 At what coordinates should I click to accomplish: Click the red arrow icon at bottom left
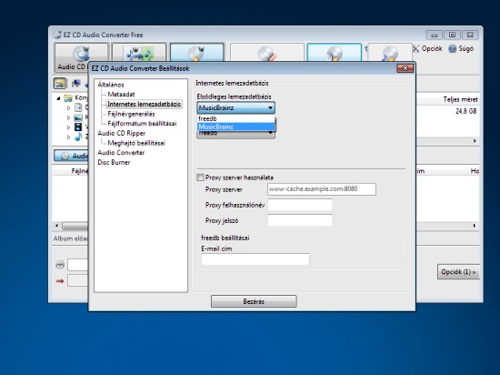pos(60,281)
